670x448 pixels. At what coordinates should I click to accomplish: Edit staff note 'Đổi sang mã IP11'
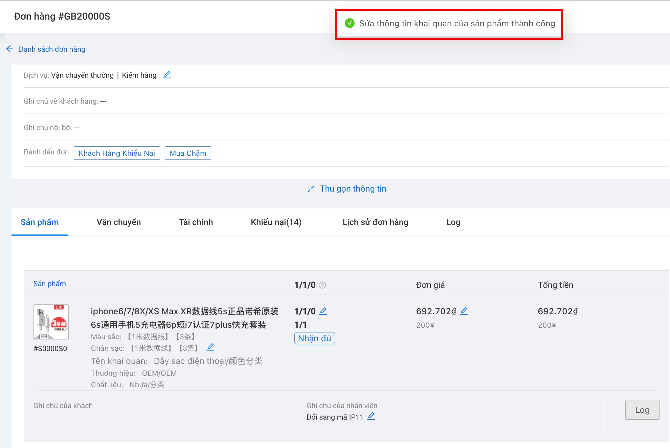click(371, 416)
